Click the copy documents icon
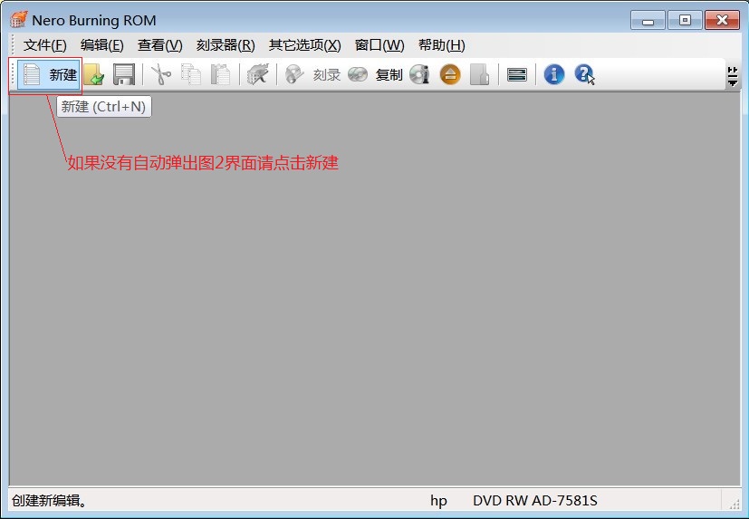Viewport: 749px width, 519px height. click(x=191, y=75)
